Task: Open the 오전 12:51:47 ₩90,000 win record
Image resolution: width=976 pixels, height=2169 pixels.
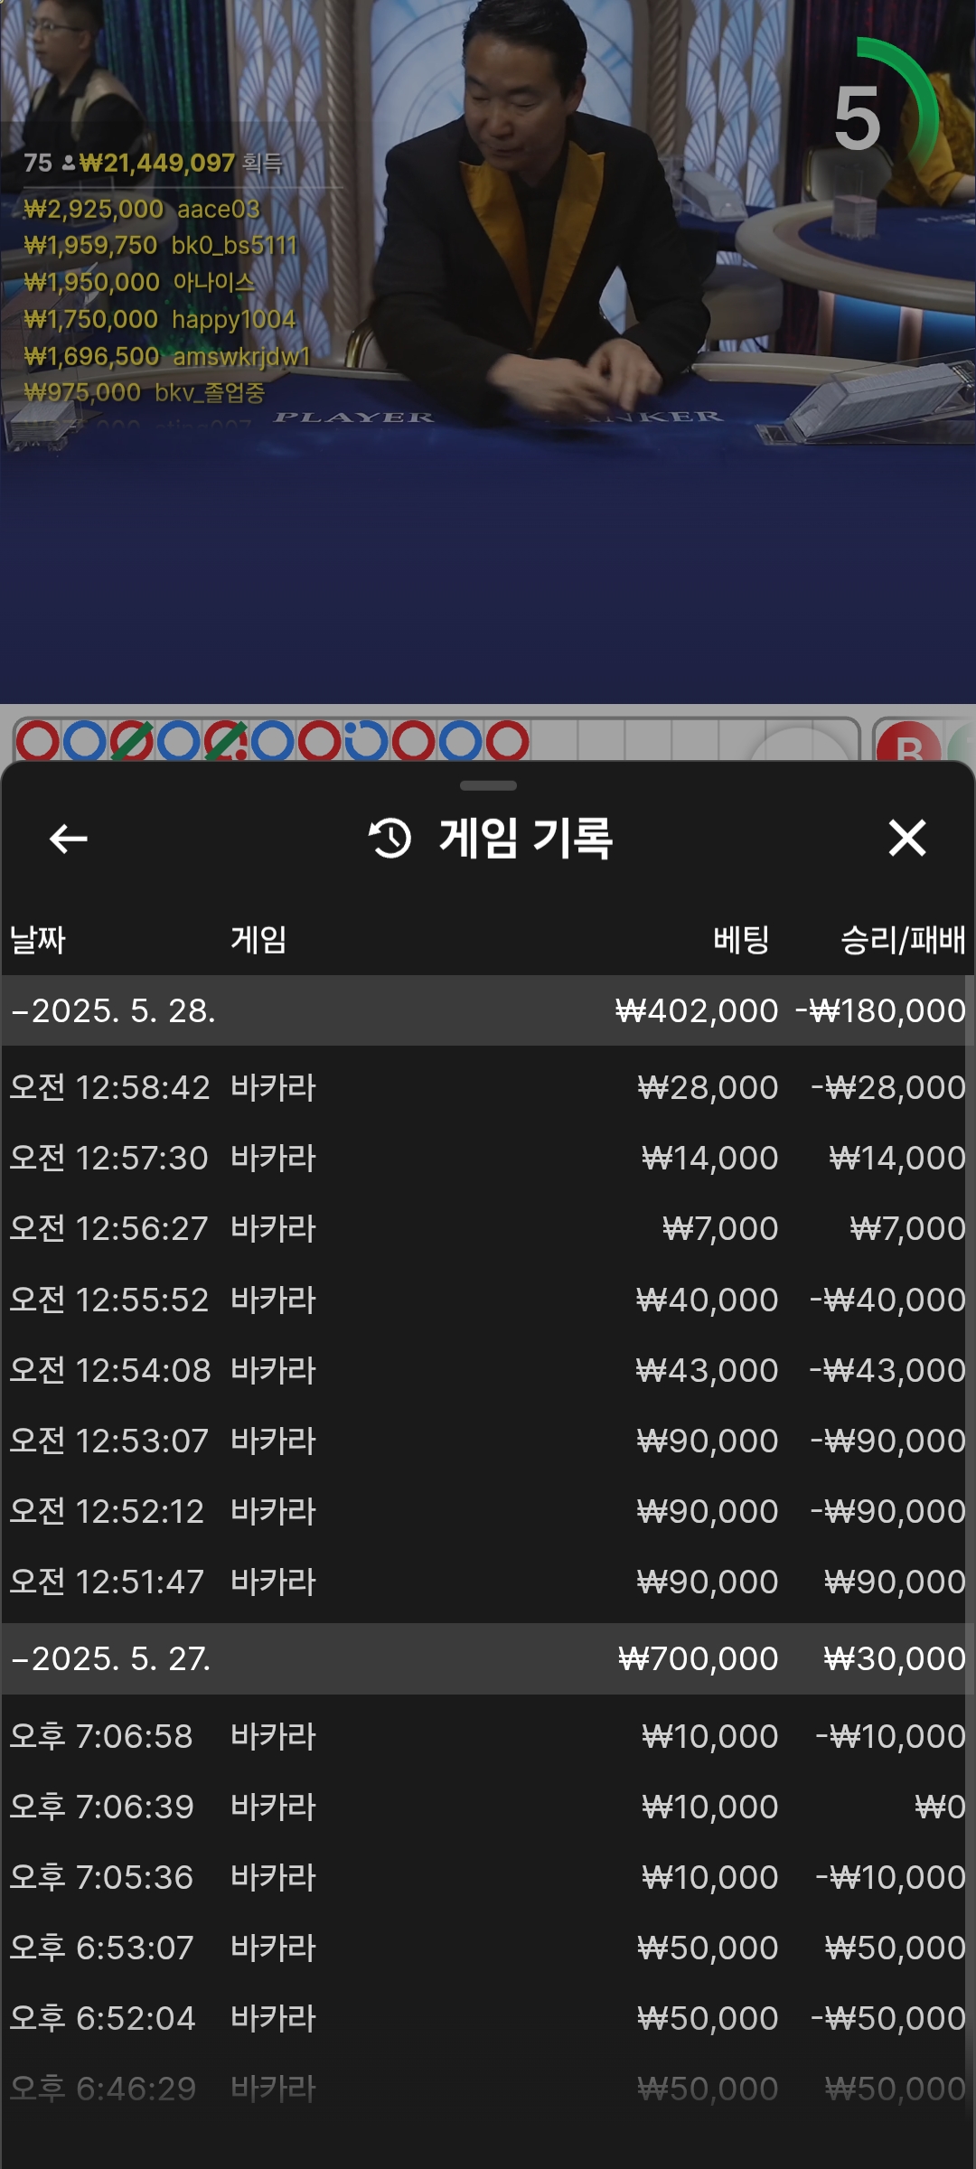Action: 488,1582
